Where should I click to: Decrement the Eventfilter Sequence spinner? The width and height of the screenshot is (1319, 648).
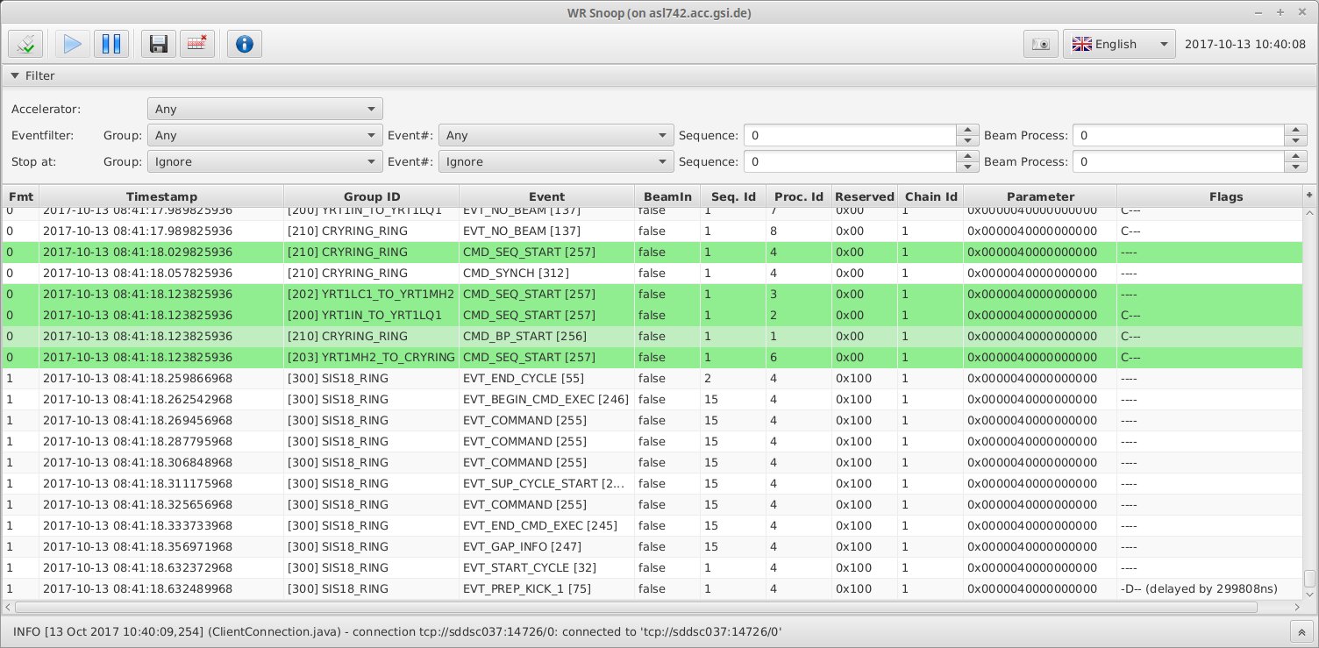967,142
